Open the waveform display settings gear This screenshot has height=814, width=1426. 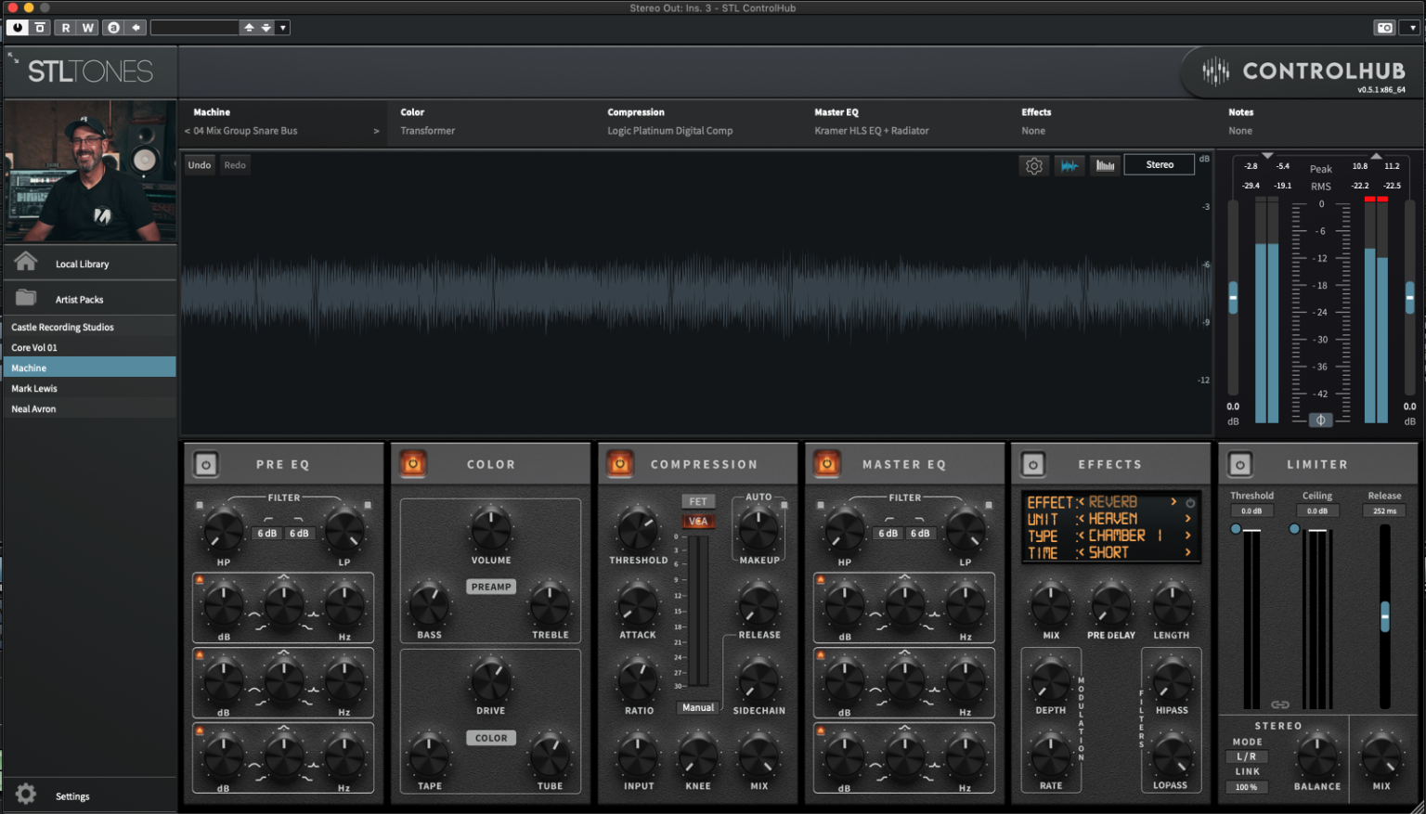1033,165
